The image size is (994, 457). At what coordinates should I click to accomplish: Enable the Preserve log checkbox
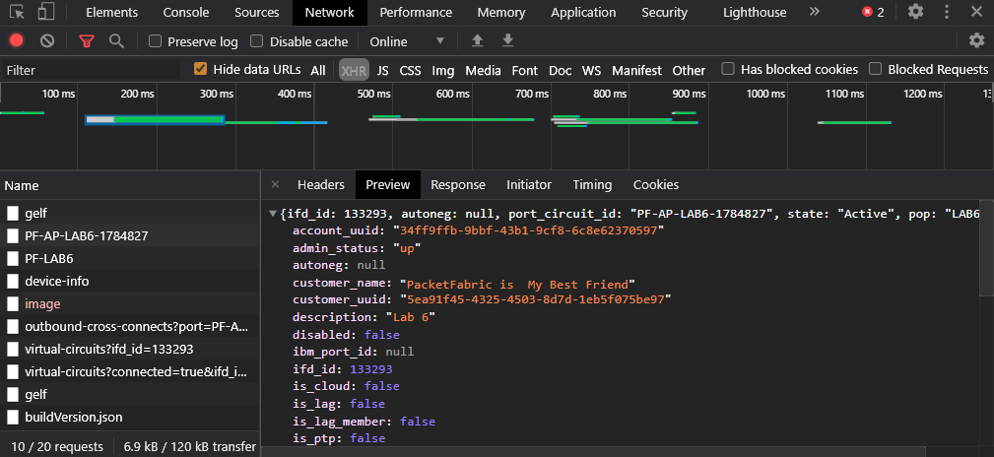point(155,41)
